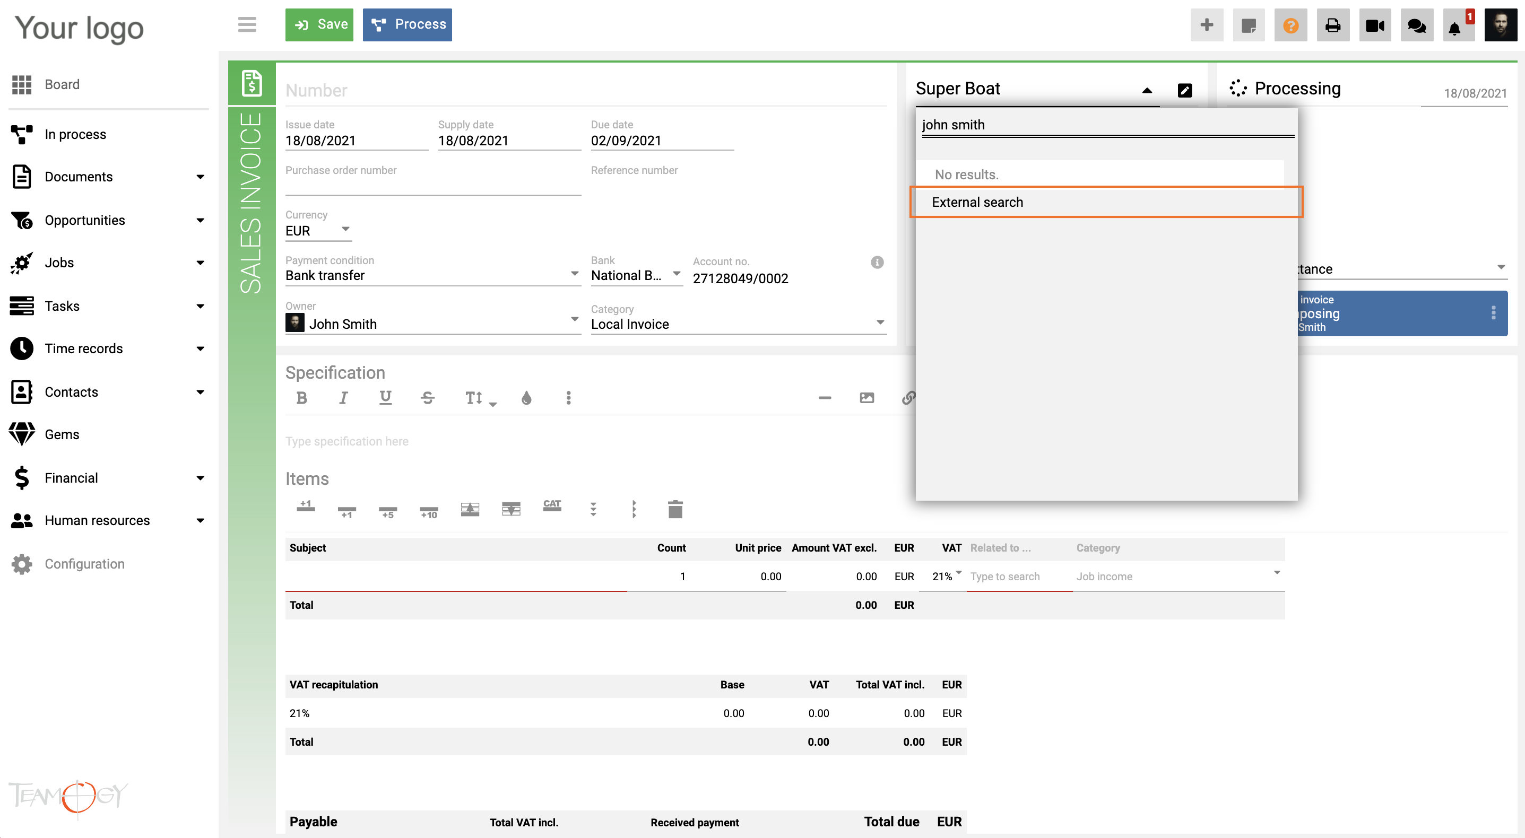The height and width of the screenshot is (838, 1525).
Task: Open text color droplet picker
Action: pos(526,398)
